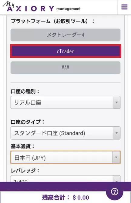The width and height of the screenshot is (131, 203).
Task: Click arrow of 口座の種別 dropdown
Action: (116, 102)
